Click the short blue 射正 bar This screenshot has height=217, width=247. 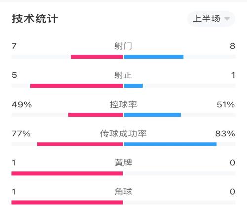click(133, 86)
